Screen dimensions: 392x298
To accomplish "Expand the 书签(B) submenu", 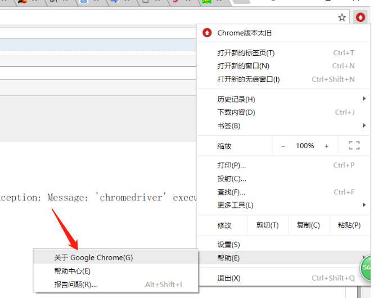I will click(x=283, y=126).
